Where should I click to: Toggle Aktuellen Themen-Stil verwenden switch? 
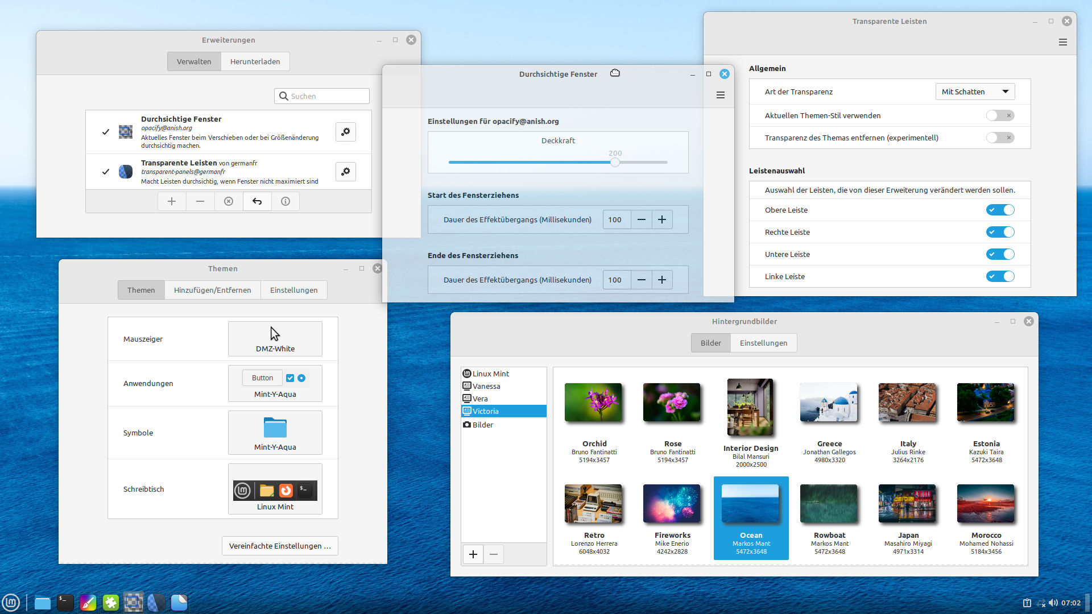click(x=1000, y=115)
